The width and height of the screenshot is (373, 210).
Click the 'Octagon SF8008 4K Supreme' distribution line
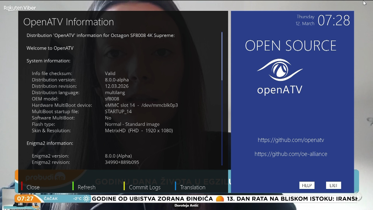[x=101, y=35]
